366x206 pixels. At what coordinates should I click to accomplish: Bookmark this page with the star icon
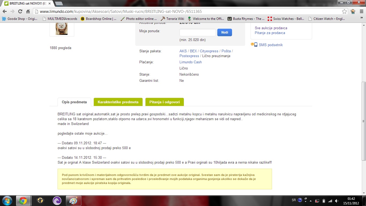pos(344,12)
